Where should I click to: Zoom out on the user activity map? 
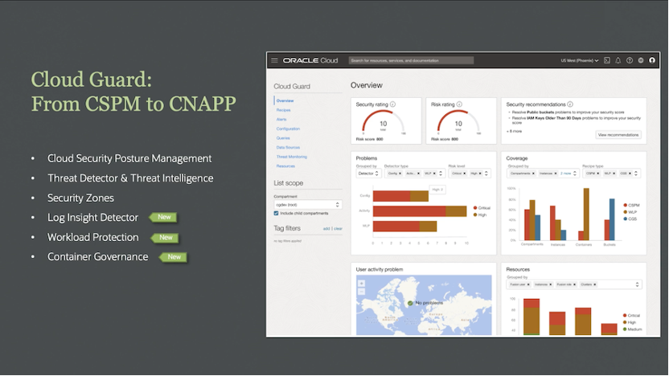tap(361, 292)
